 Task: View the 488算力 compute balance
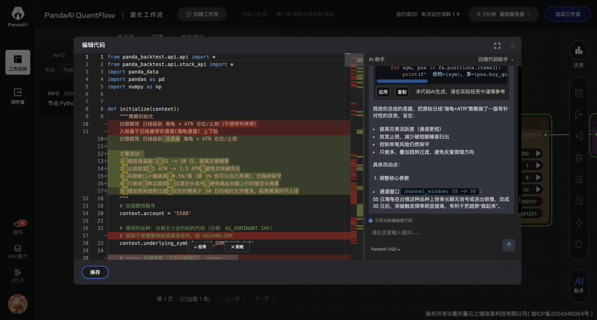[x=18, y=252]
